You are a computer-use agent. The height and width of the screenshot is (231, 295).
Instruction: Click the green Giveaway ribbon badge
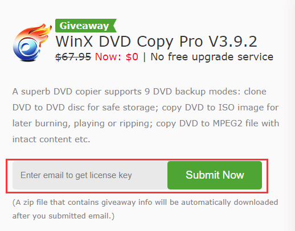point(86,26)
